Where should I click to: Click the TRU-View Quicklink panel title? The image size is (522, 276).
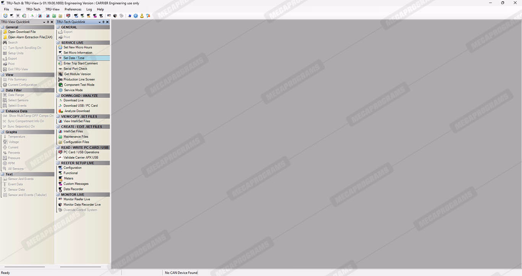coord(15,22)
